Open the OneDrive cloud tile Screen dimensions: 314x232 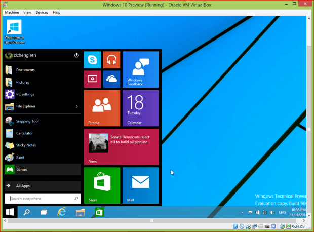pos(111,79)
